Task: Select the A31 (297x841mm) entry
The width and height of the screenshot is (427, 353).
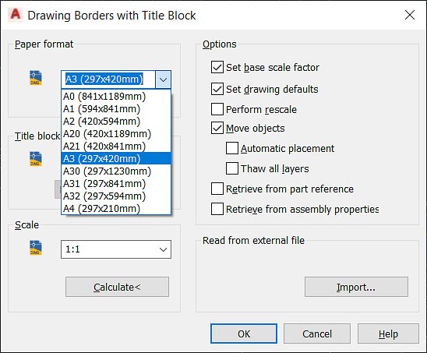Action: click(x=116, y=184)
